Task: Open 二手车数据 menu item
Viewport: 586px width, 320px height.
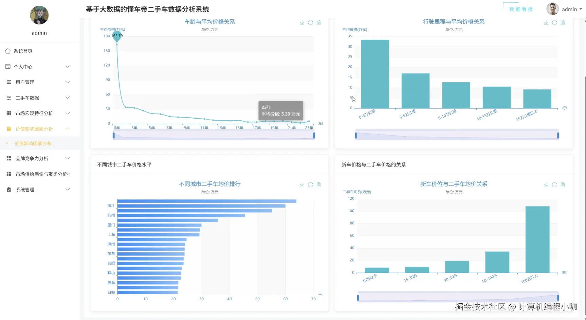Action: point(40,98)
